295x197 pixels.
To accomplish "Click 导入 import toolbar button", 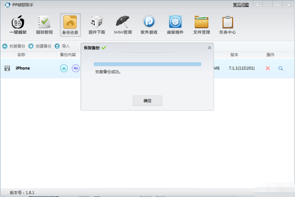I will click(x=62, y=46).
